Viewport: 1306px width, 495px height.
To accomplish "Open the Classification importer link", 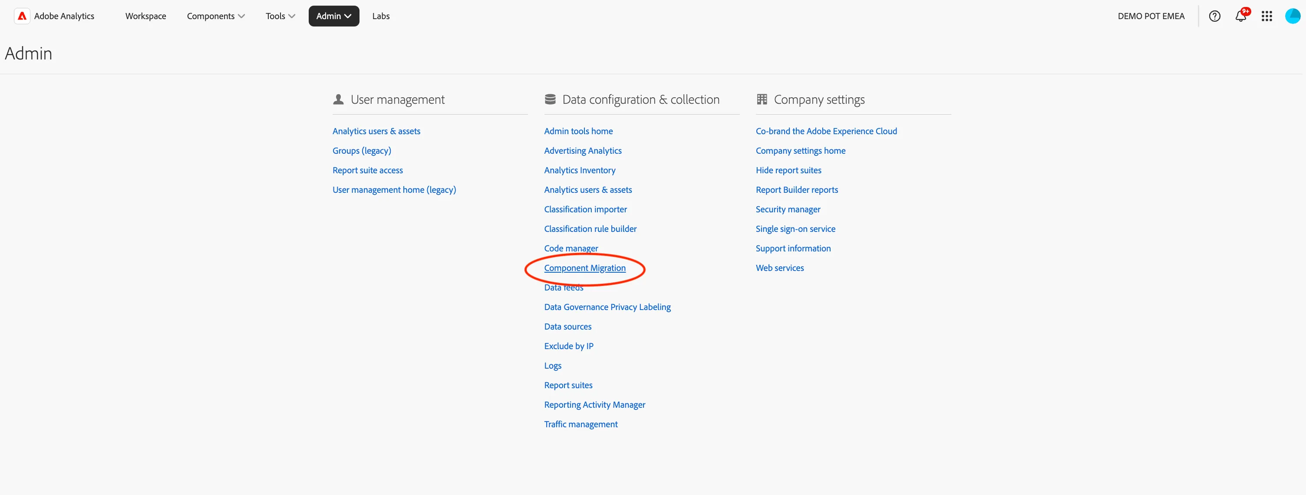I will [585, 209].
